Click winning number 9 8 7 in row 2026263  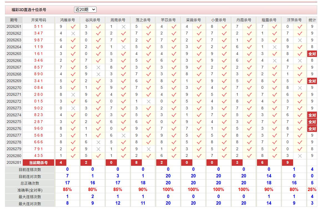coord(39,40)
